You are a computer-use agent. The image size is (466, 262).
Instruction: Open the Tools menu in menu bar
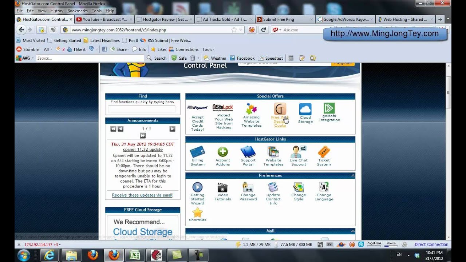[x=96, y=11]
